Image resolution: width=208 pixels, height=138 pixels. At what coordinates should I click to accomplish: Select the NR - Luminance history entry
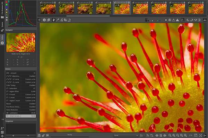click(x=21, y=113)
